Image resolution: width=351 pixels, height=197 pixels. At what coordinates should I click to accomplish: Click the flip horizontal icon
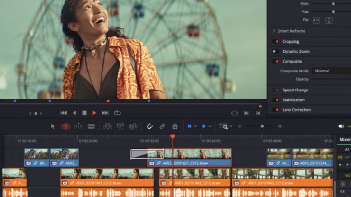pos(316,20)
